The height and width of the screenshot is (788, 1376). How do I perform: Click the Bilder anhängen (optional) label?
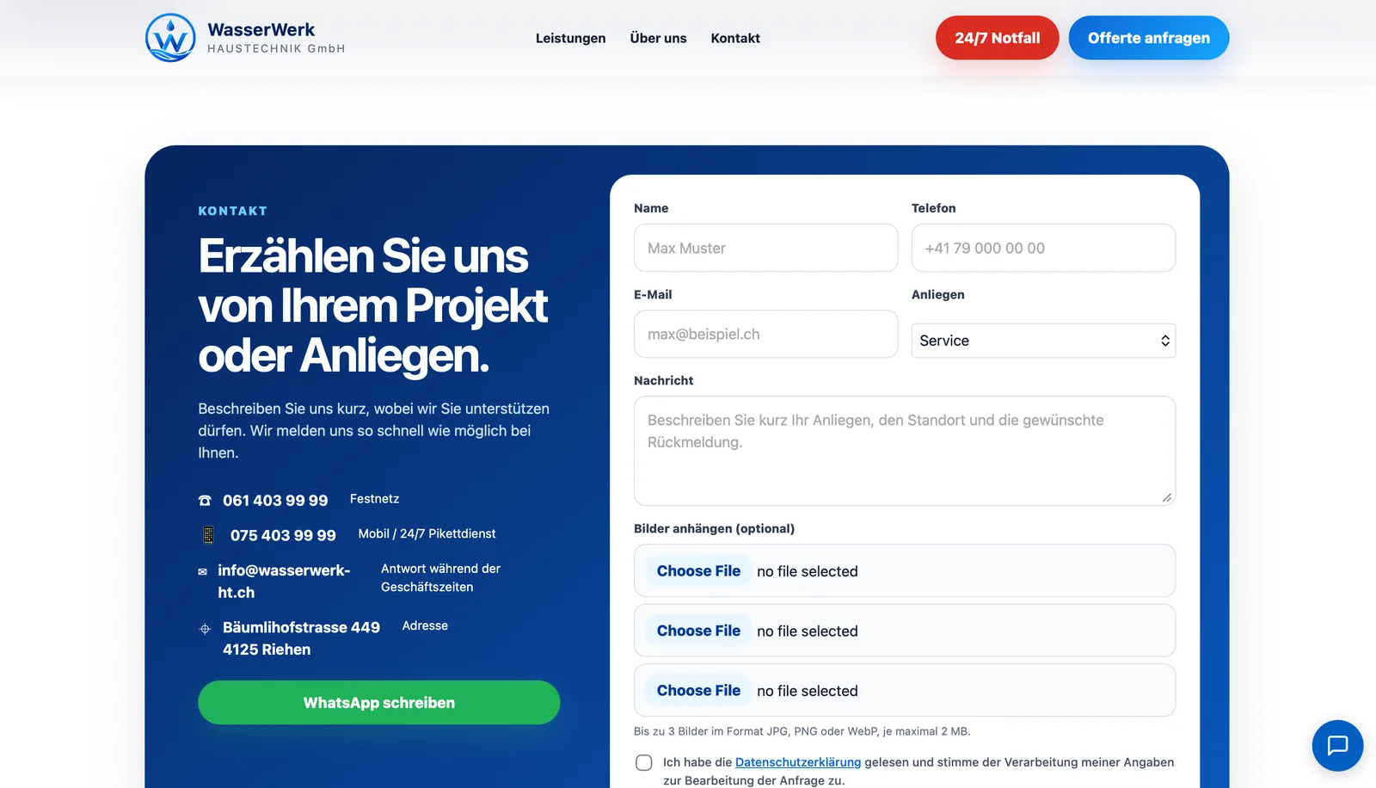pos(714,528)
